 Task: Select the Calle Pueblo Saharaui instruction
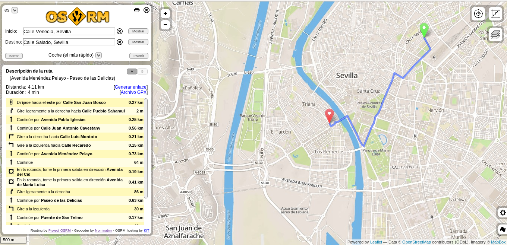click(75, 111)
